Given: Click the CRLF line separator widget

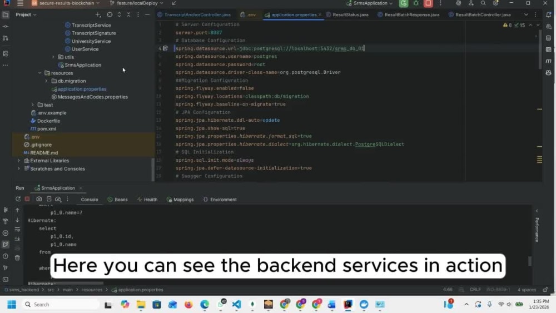Looking at the screenshot, I should click(475, 290).
